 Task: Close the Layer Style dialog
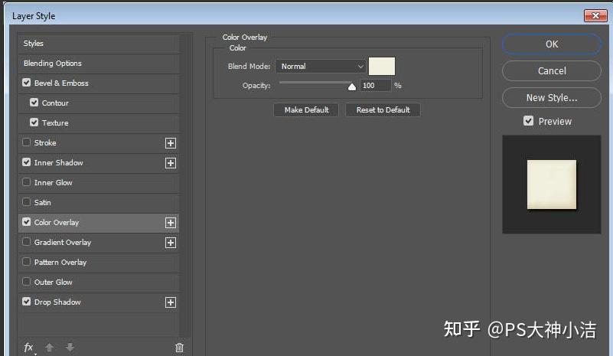[595, 15]
